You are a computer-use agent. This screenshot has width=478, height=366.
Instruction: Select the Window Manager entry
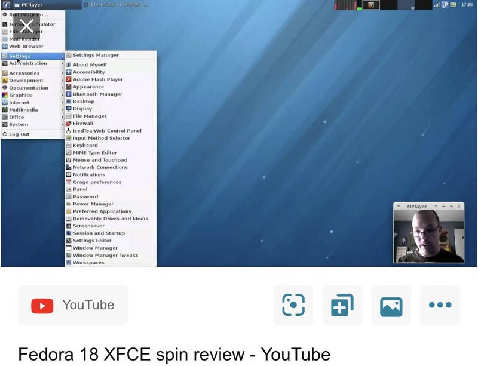111,248
